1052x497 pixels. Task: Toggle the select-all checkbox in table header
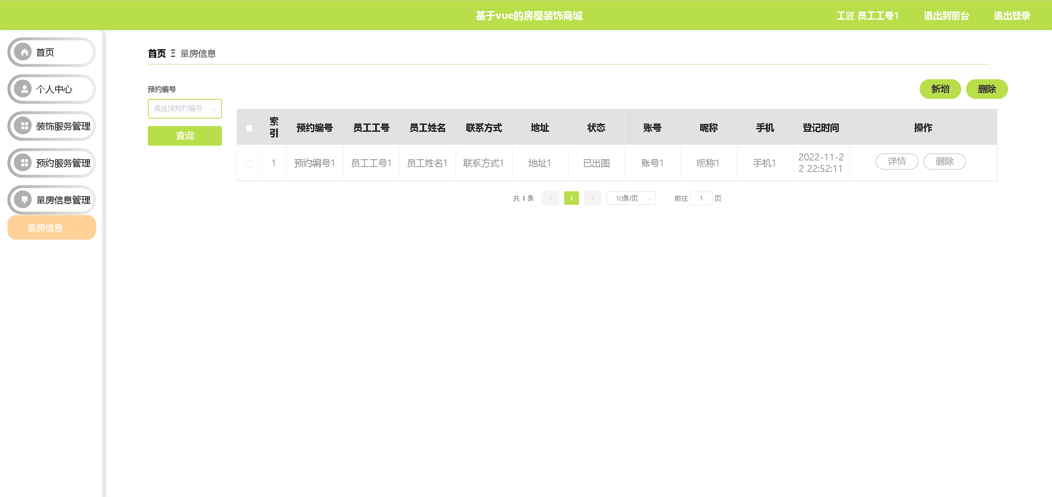249,128
